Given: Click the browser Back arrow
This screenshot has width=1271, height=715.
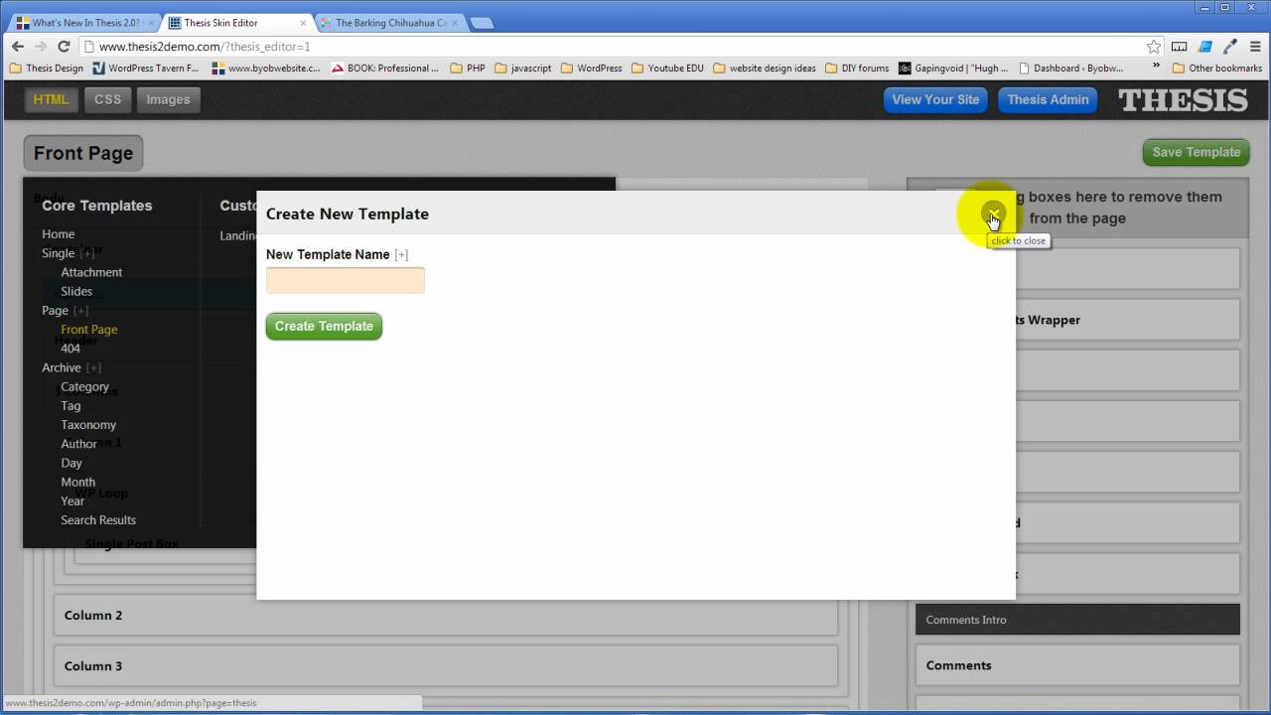Looking at the screenshot, I should click(18, 47).
